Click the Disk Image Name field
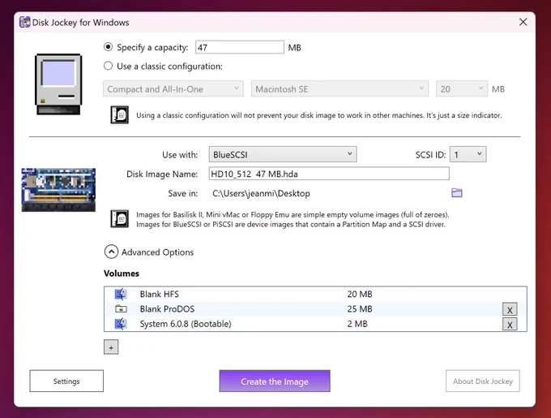 [x=329, y=174]
